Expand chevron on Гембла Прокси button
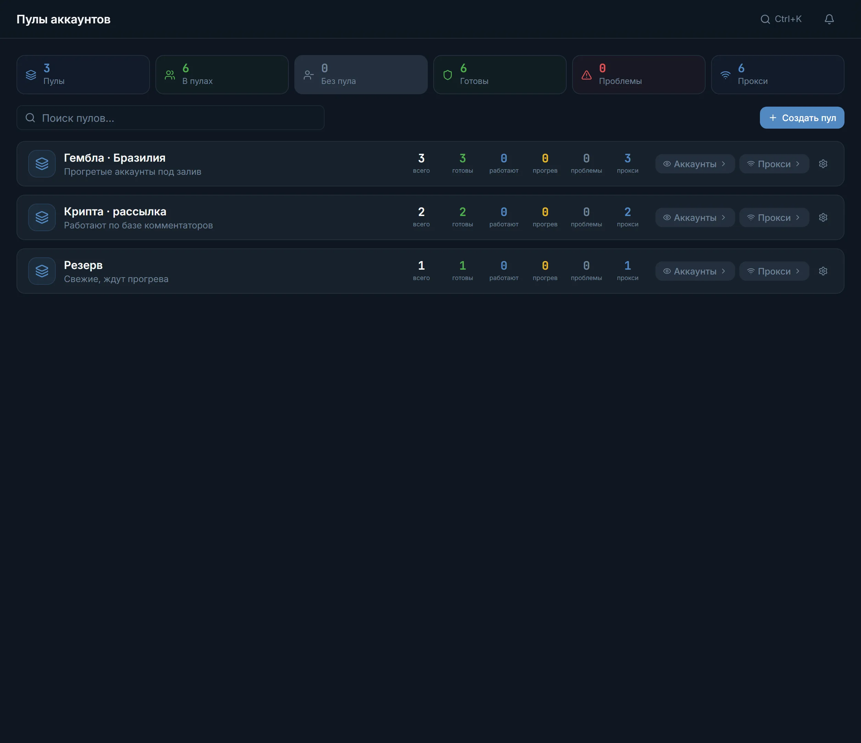The image size is (861, 743). pyautogui.click(x=797, y=164)
